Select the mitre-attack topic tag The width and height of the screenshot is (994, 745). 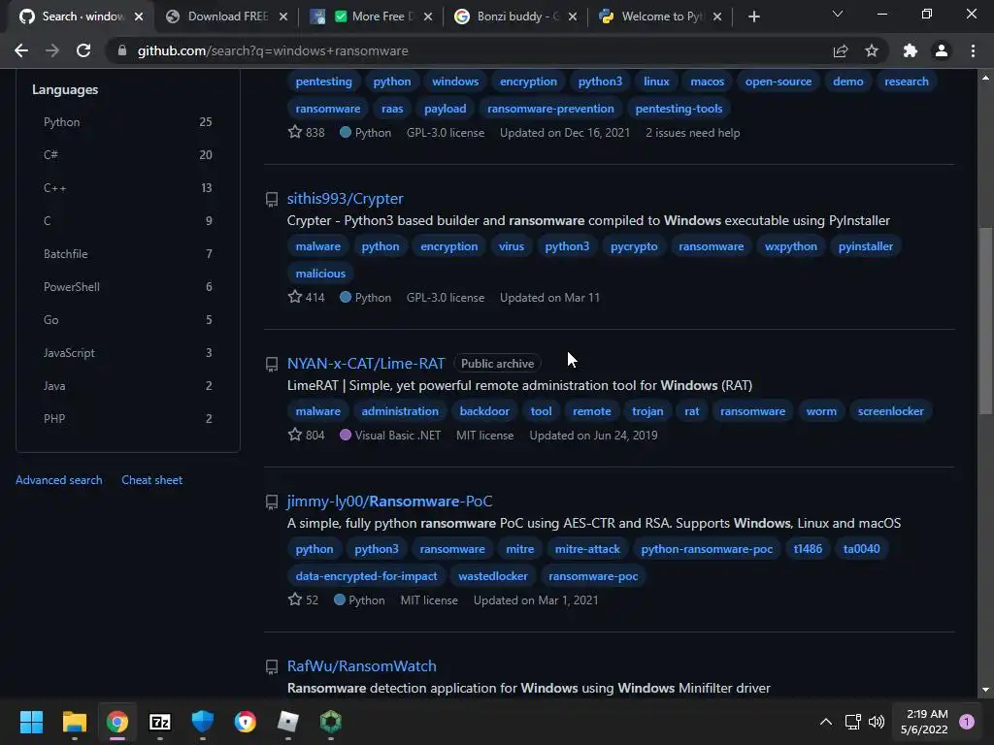[x=587, y=549]
